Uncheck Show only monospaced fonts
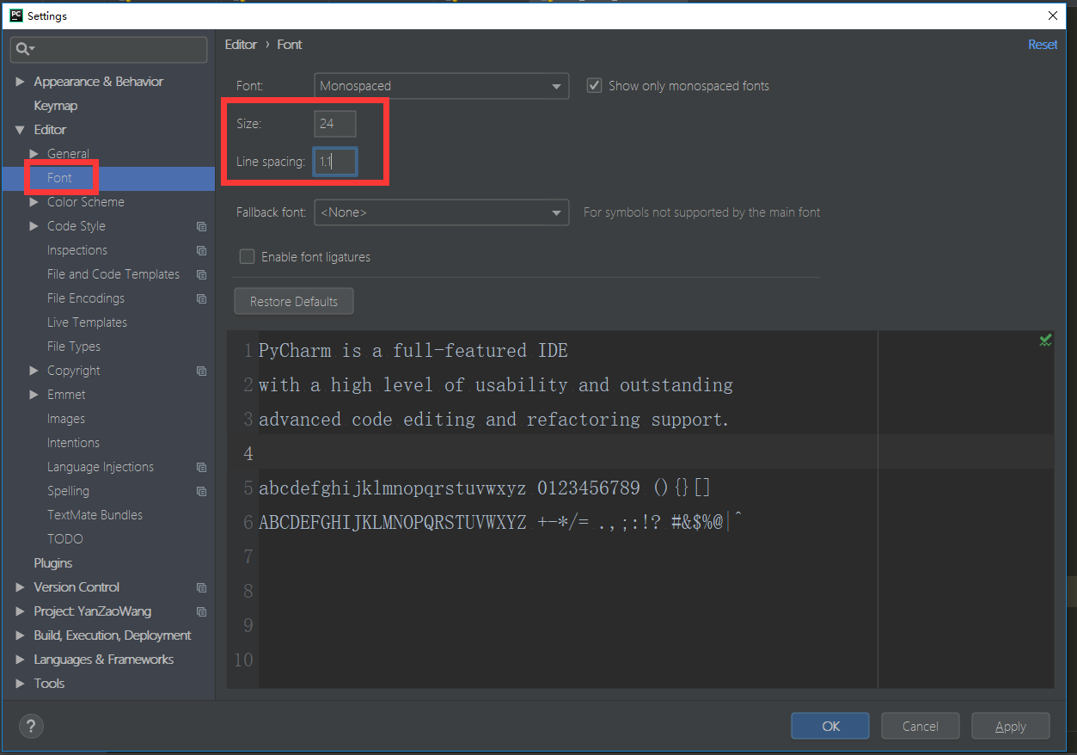Viewport: 1077px width, 755px height. (593, 85)
